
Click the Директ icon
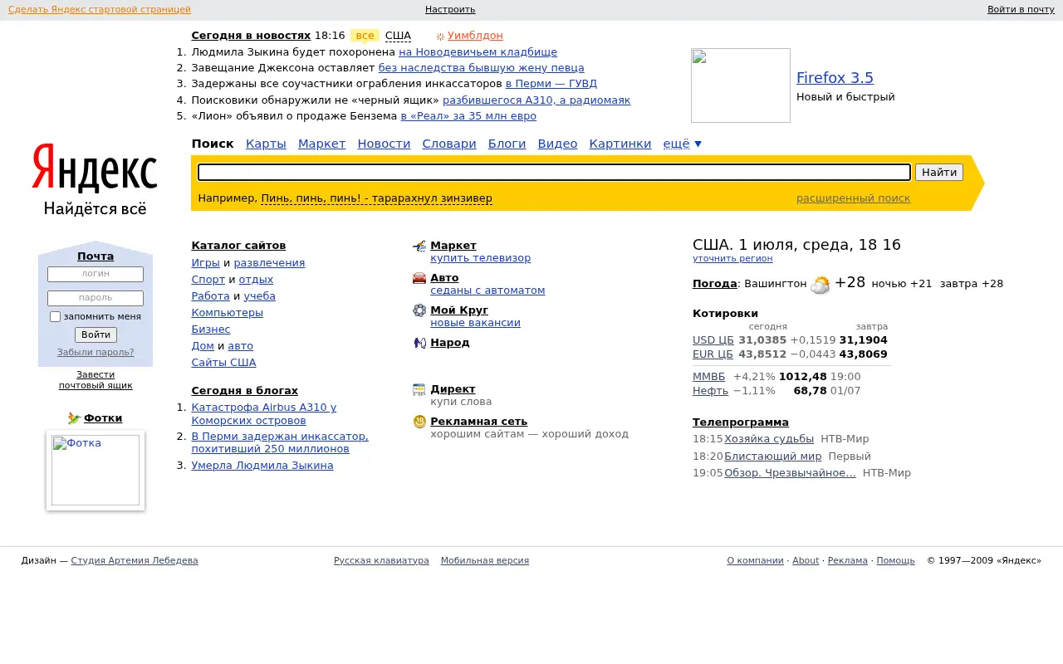[x=419, y=389]
